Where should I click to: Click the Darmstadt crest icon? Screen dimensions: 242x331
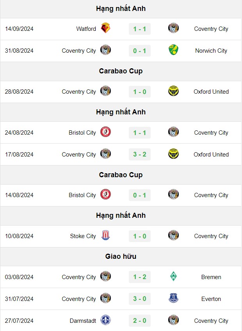point(105,320)
